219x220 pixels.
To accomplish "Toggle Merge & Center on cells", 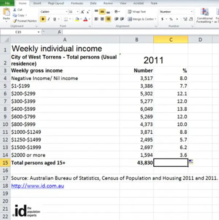I will point(141,19).
